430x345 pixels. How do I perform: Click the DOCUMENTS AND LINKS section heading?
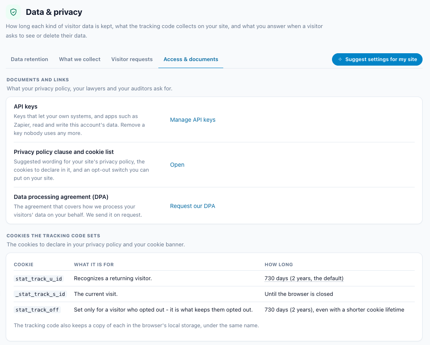pos(38,80)
